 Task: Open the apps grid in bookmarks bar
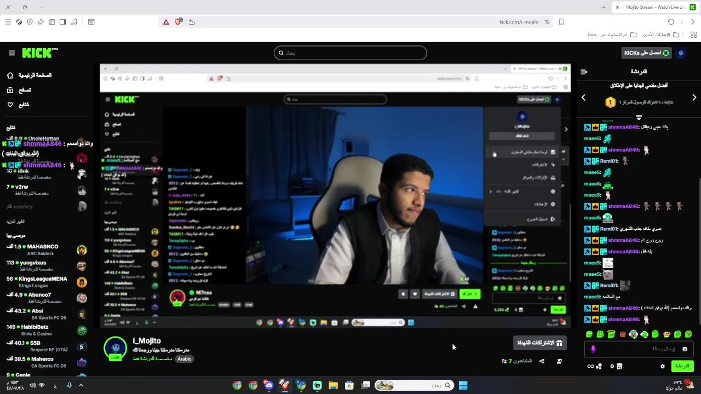point(693,34)
